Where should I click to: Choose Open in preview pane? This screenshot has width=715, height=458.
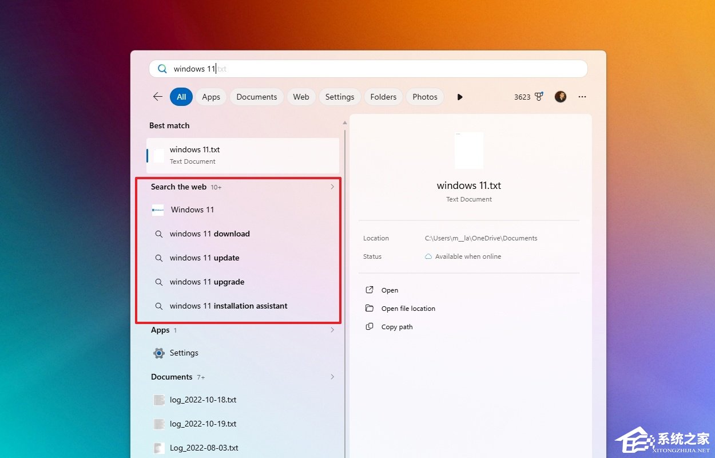[x=390, y=290]
